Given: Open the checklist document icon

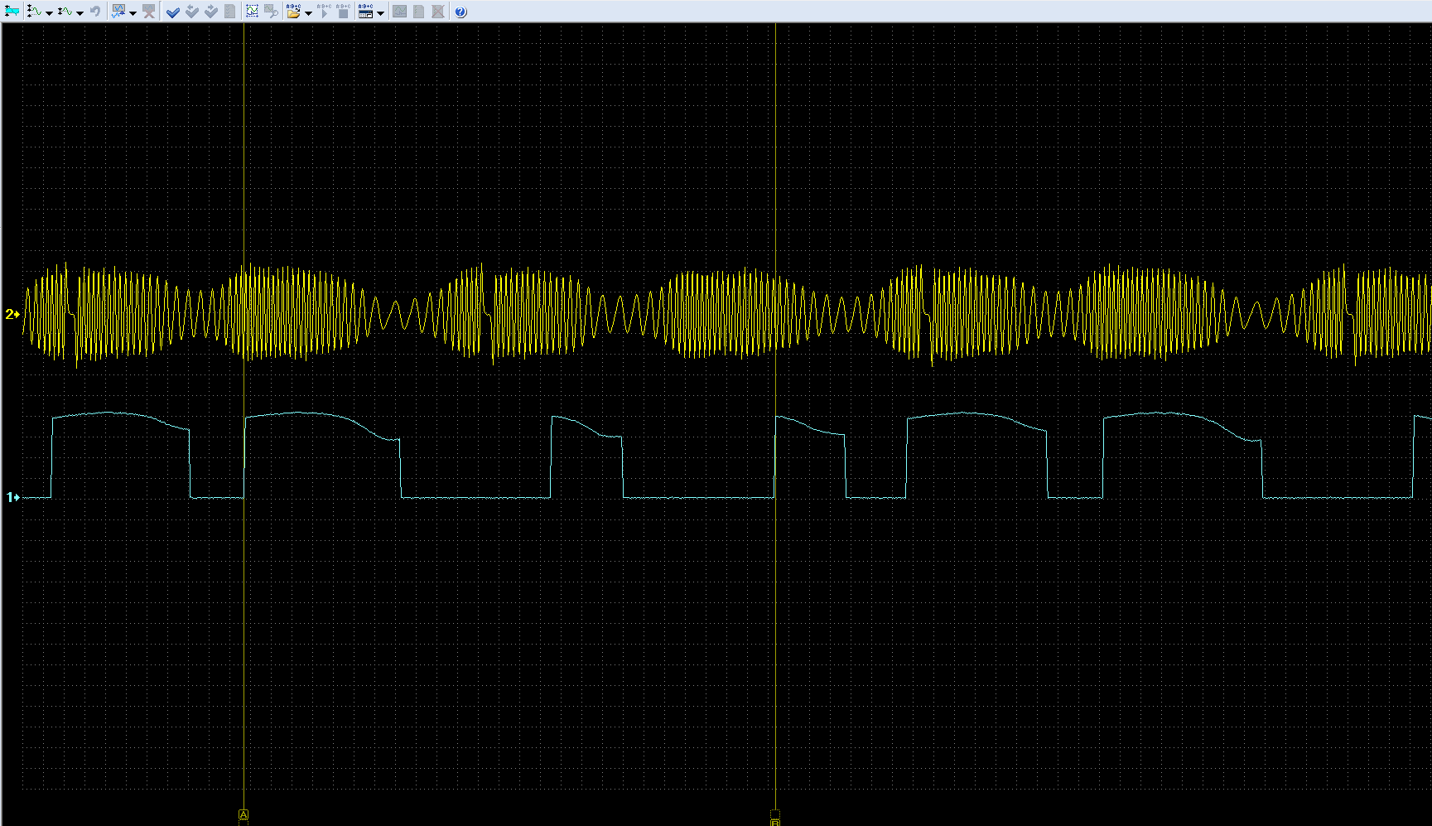Looking at the screenshot, I should point(230,12).
